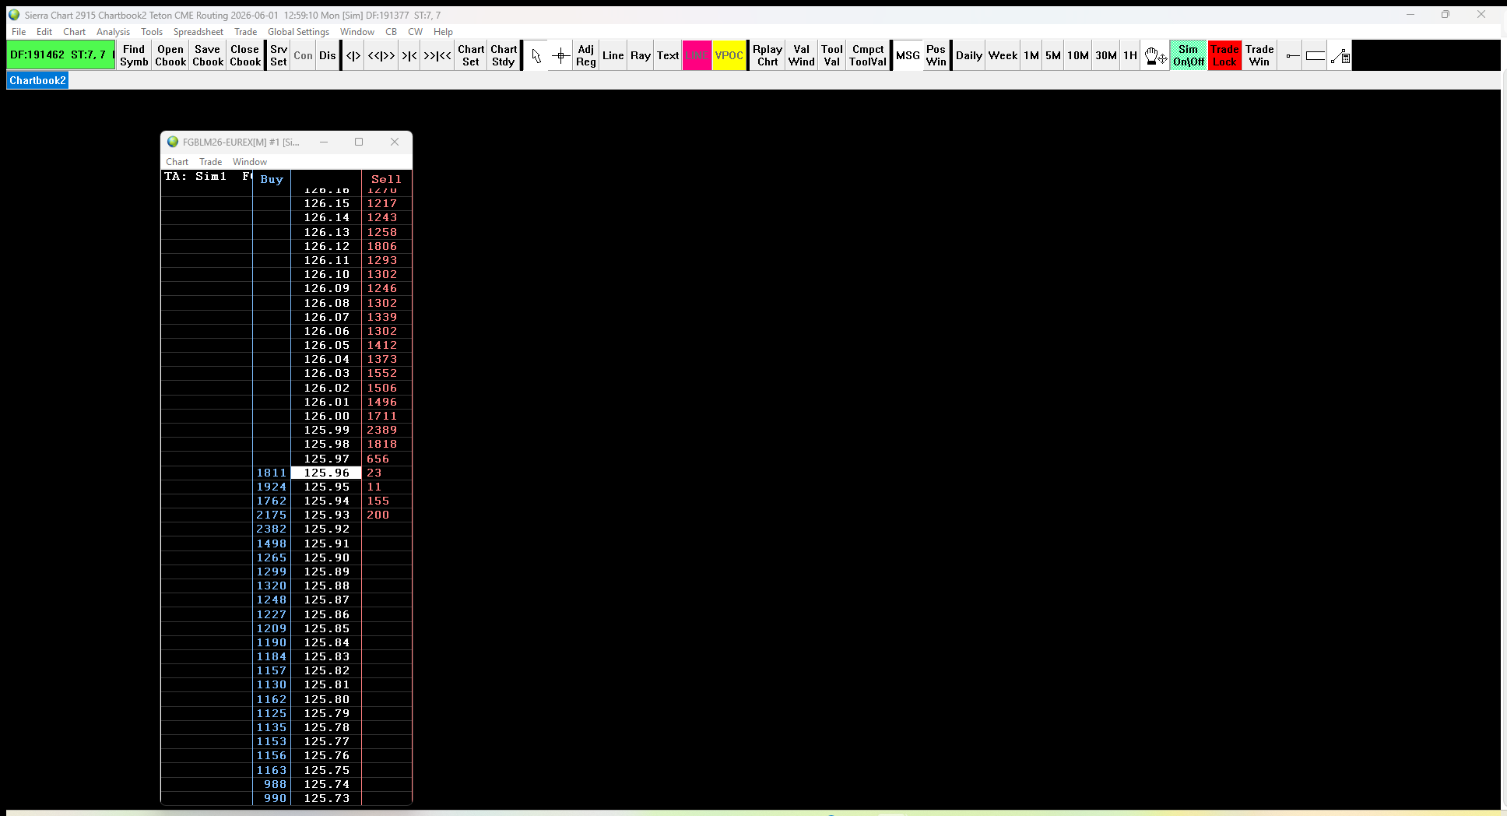
Task: Open the Spreadsheet menu
Action: (x=198, y=32)
